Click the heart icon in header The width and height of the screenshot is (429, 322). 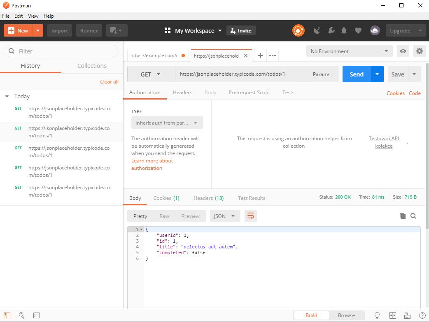pos(358,30)
